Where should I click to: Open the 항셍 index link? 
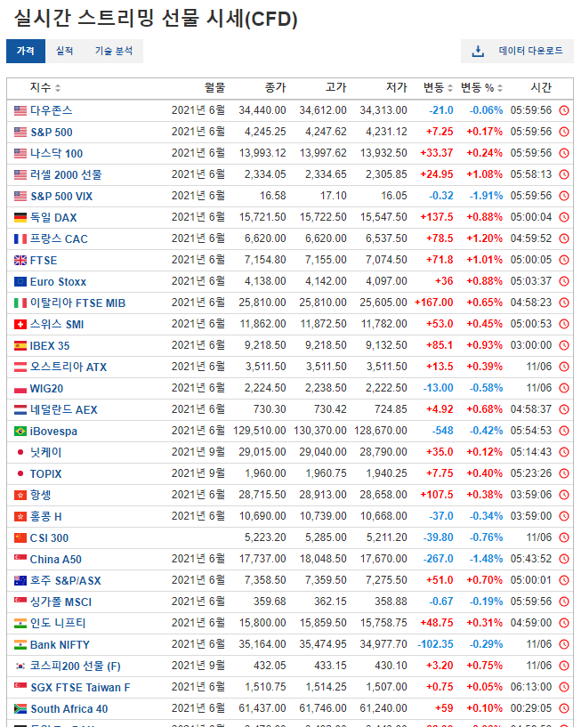coord(41,495)
